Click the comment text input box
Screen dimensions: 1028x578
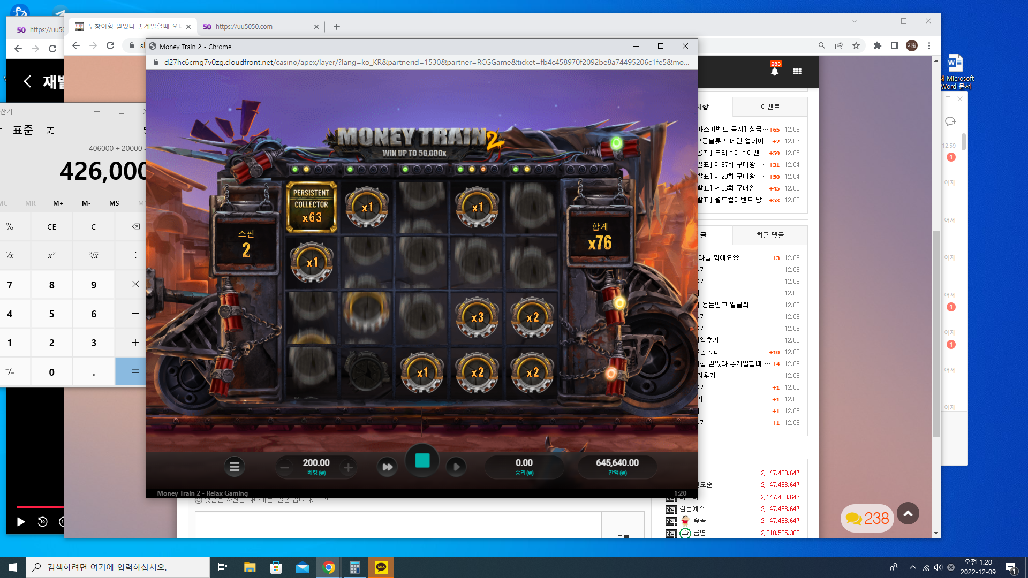point(398,524)
